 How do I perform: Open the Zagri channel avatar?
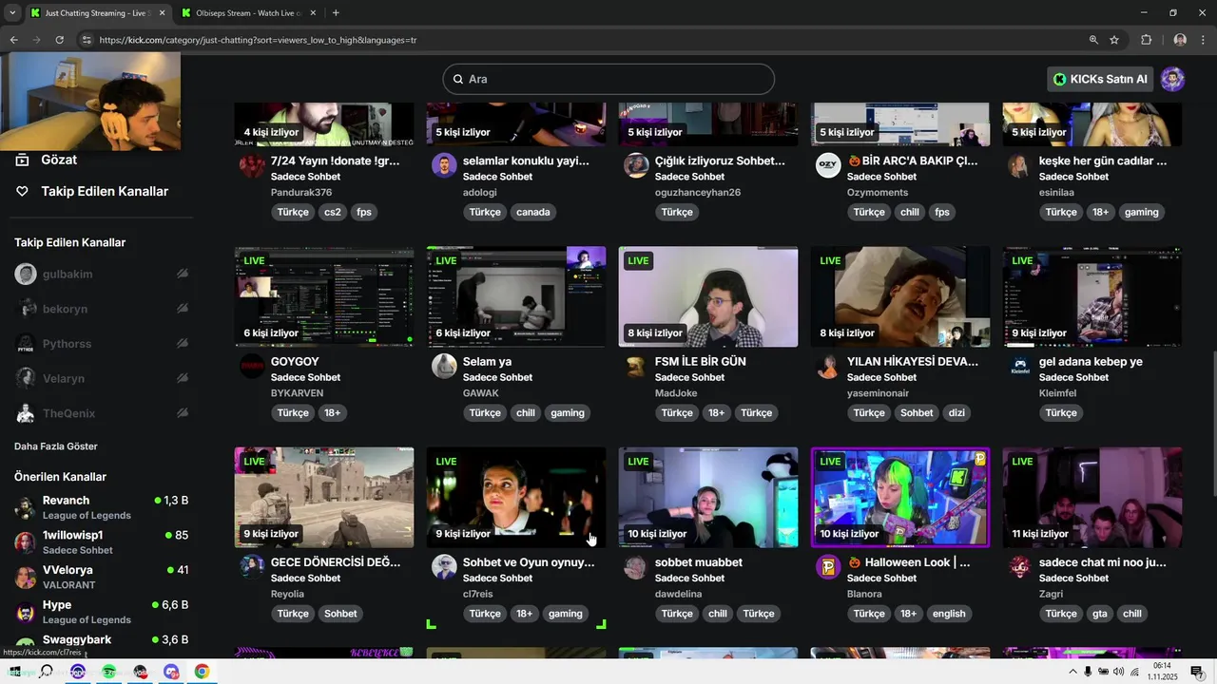(x=1020, y=567)
